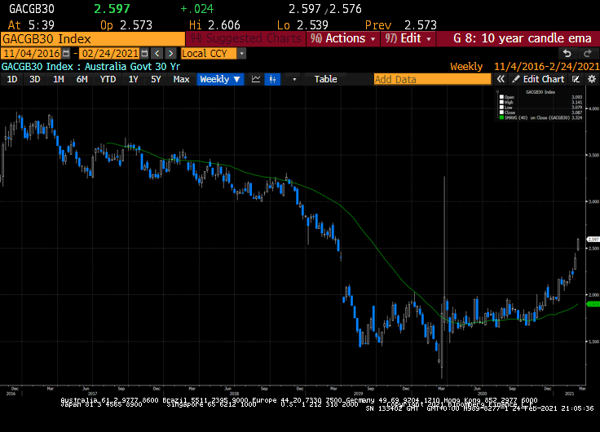This screenshot has width=600, height=432.
Task: Expand the chart type options arrow
Action: click(x=294, y=79)
